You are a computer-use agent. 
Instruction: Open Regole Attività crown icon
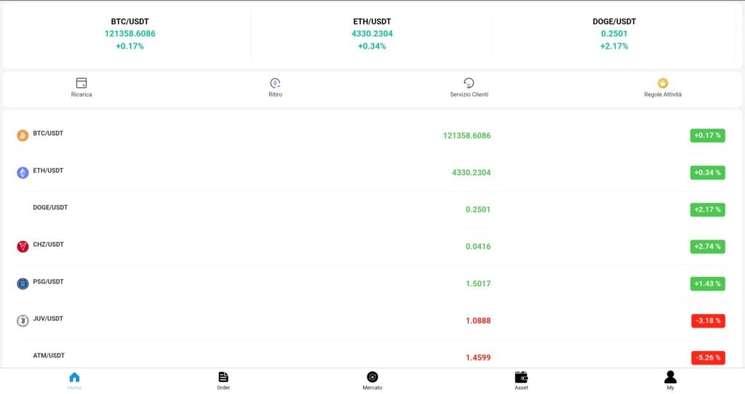point(663,83)
